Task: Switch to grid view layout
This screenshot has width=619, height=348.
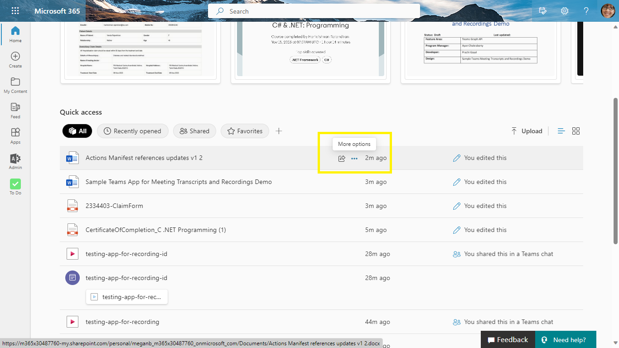Action: coord(576,131)
